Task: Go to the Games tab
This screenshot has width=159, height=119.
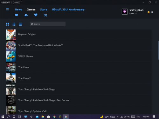Action: [31, 10]
